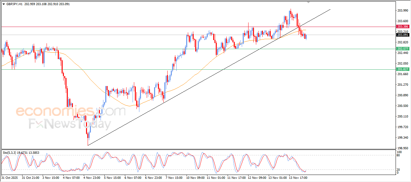
Task: Click the 198.950 price scale value
Action: pos(402,148)
